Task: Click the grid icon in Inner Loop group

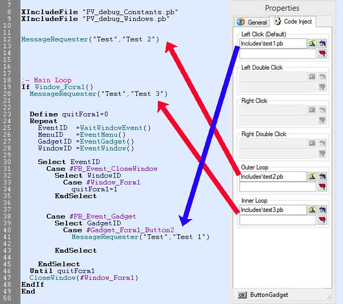Action: click(323, 210)
